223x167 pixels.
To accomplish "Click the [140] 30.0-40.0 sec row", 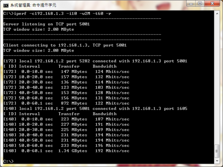I will coord(66,135).
